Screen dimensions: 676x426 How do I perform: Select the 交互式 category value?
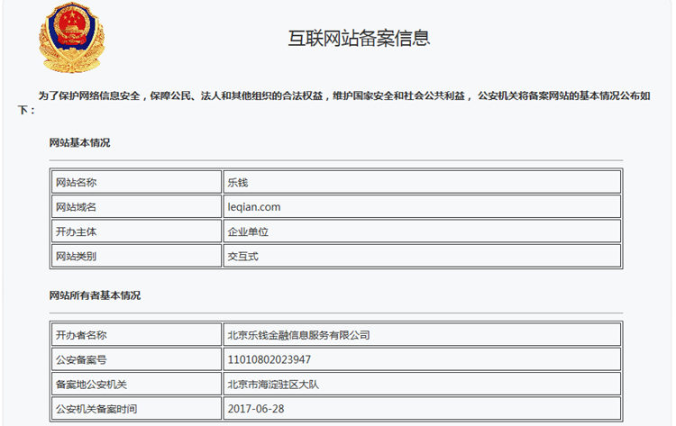pyautogui.click(x=243, y=256)
